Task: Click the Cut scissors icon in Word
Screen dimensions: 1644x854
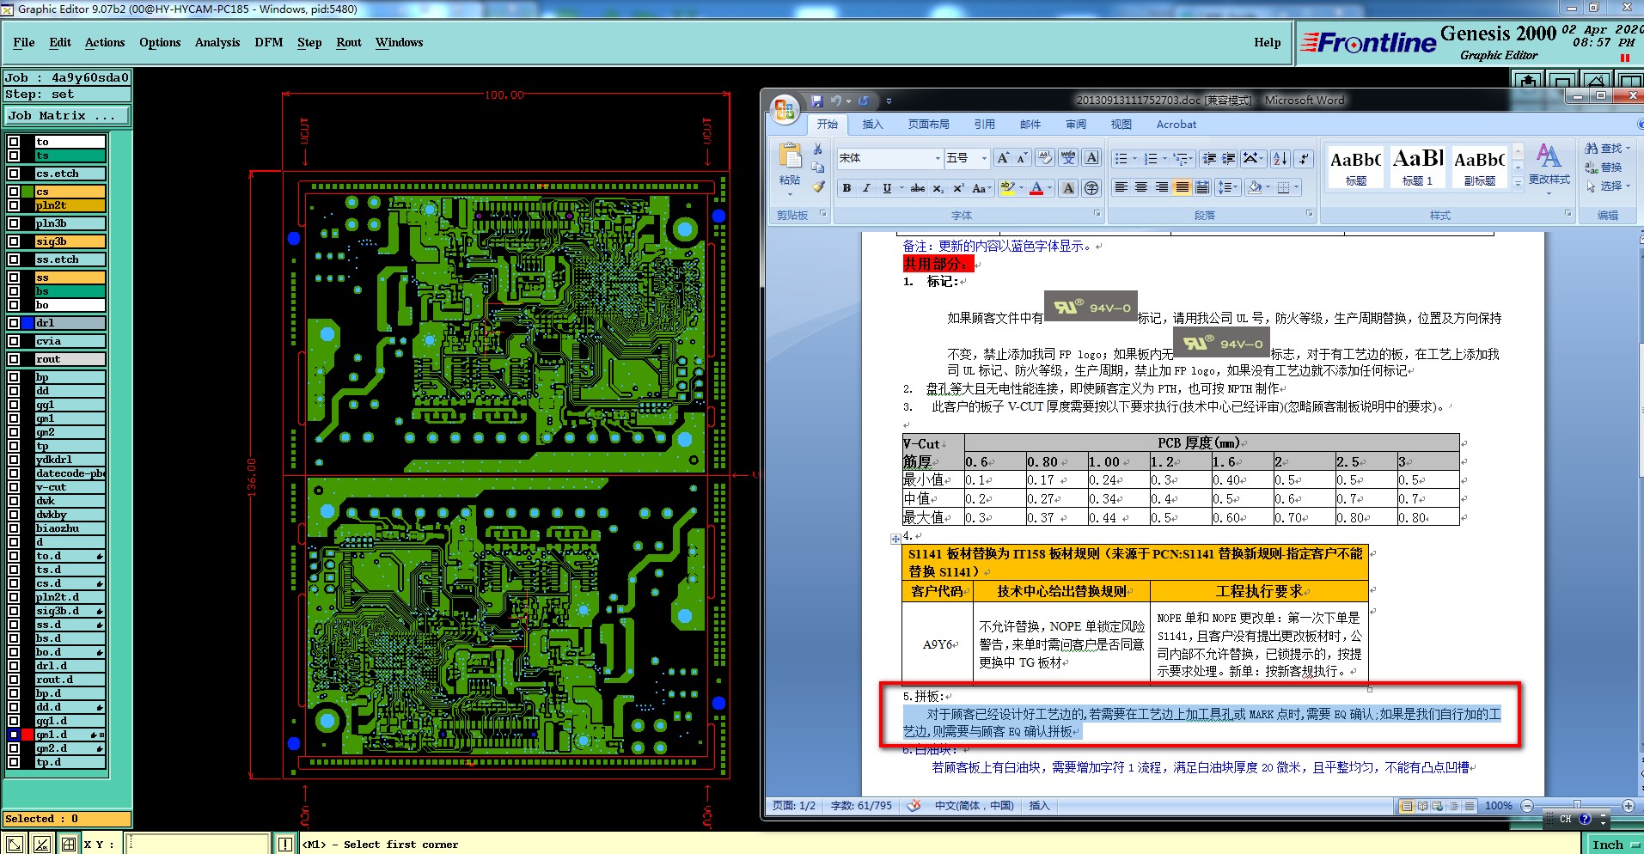Action: (818, 149)
